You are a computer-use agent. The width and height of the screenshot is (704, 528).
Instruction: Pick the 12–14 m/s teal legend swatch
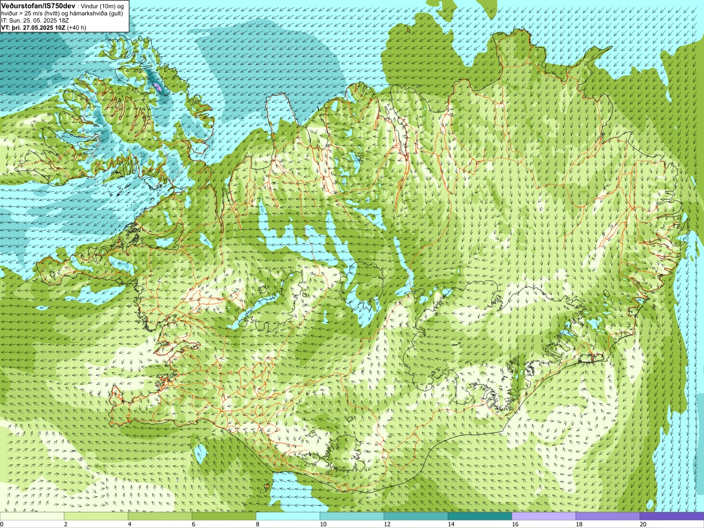(415, 516)
